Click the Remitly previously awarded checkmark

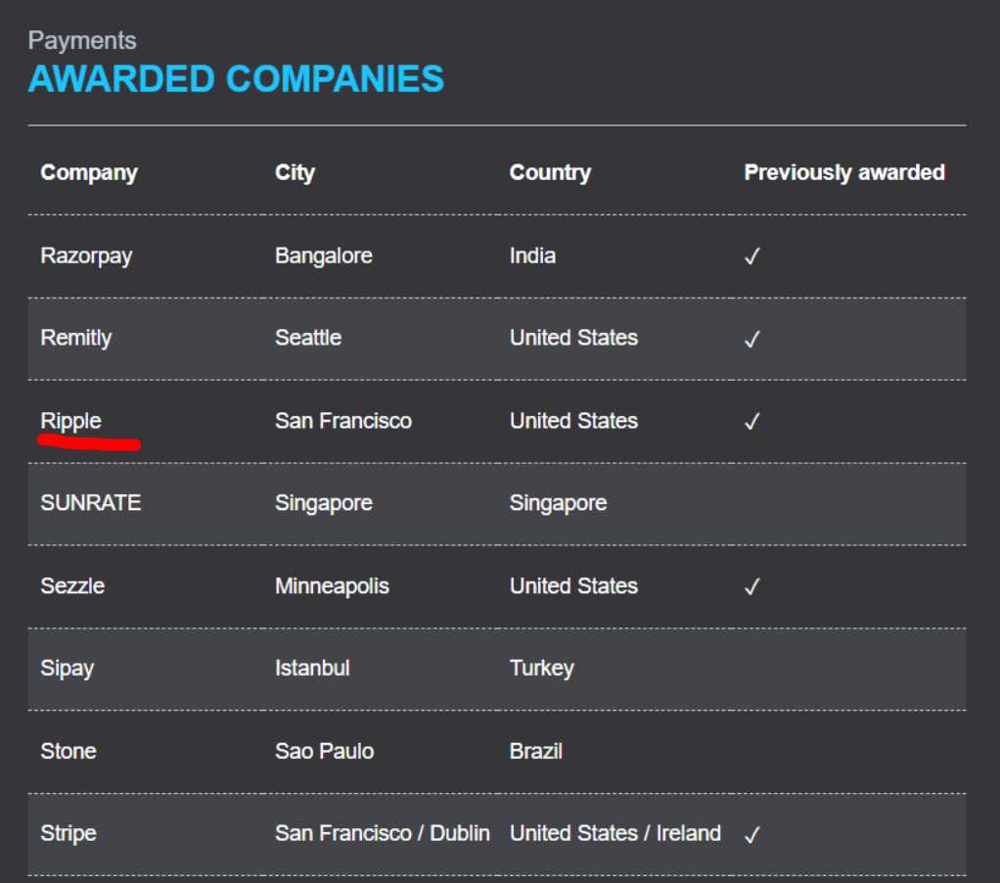751,339
